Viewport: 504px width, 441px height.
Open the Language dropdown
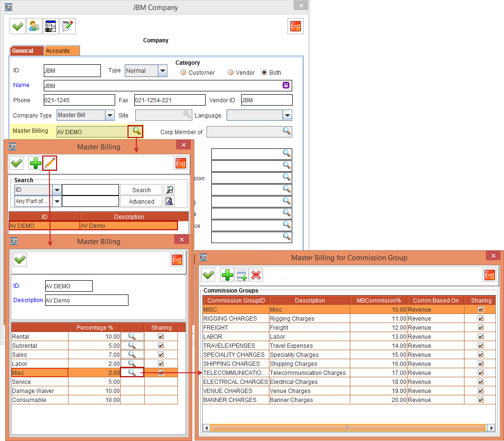[x=287, y=116]
